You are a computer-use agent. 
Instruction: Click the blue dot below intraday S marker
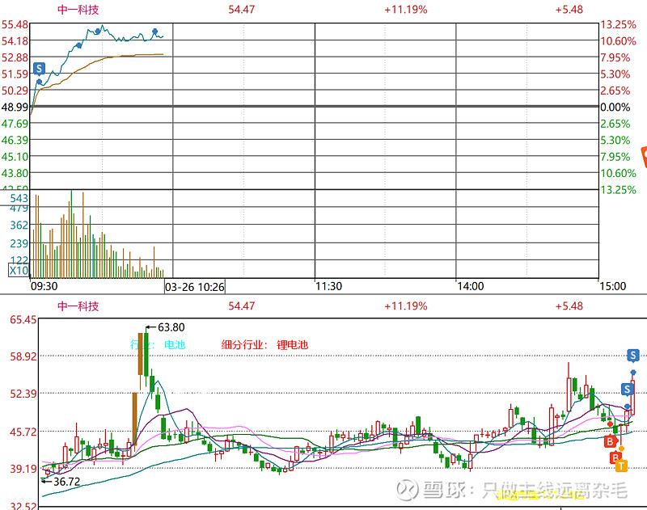pyautogui.click(x=39, y=82)
